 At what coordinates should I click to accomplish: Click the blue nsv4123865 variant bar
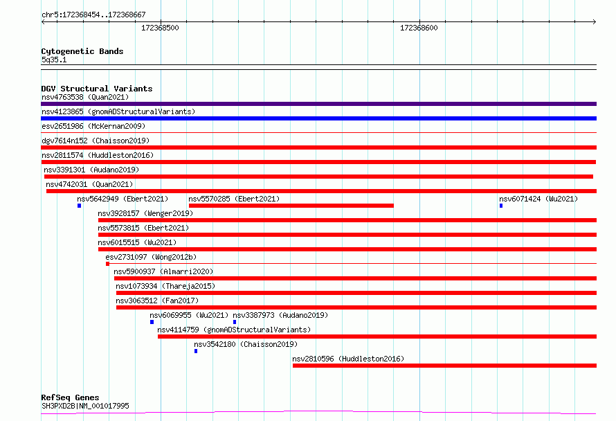[x=318, y=118]
